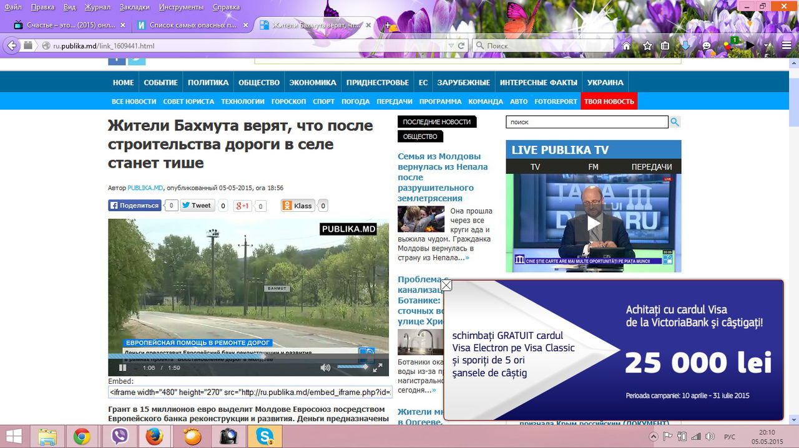Go to ЭКОНОМИКА section
The image size is (799, 448).
[x=313, y=82]
